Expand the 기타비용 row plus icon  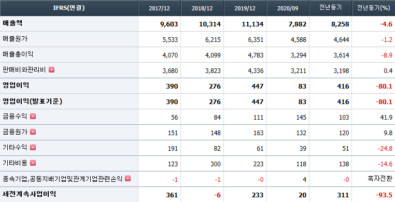pos(33,163)
